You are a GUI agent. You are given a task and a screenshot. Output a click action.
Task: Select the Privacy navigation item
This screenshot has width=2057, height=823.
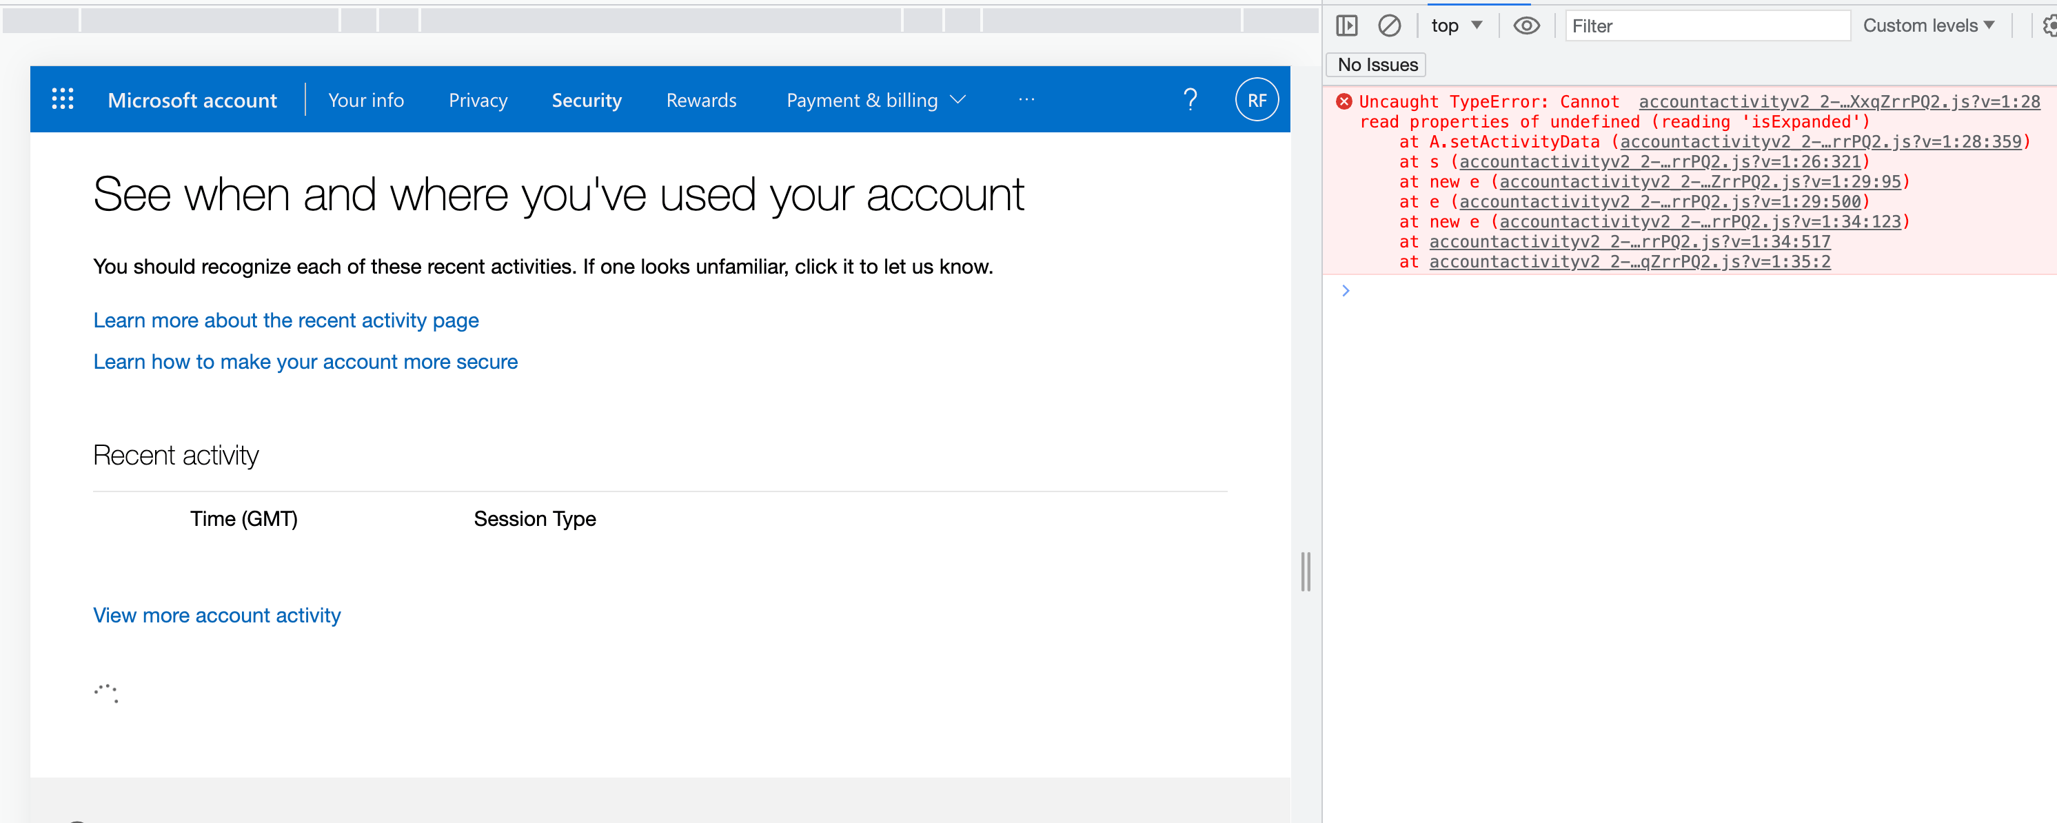coord(478,100)
